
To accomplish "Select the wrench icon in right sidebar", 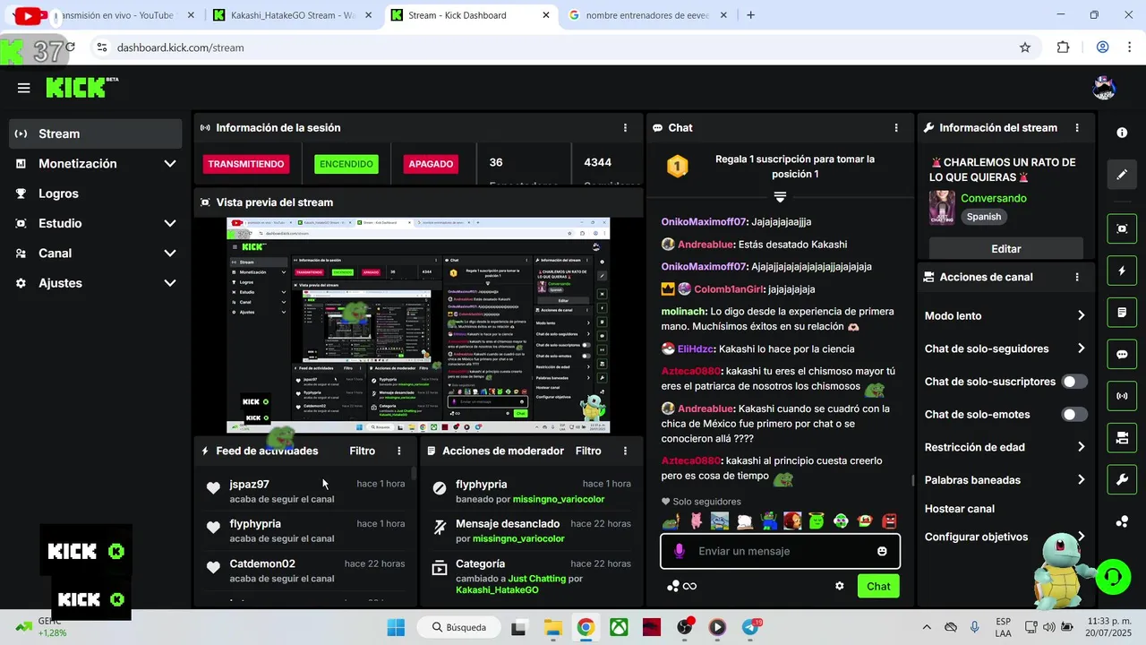I will [1122, 480].
